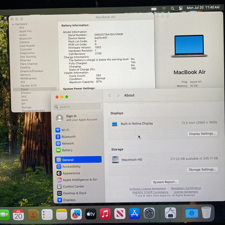225x225 pixels.
Task: Select the Built-in Retina Display row
Action: [x=164, y=123]
